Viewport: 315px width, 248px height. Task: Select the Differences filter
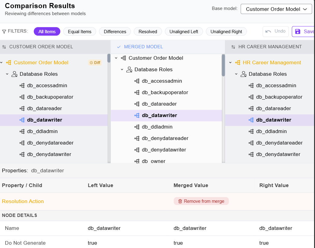tap(115, 32)
